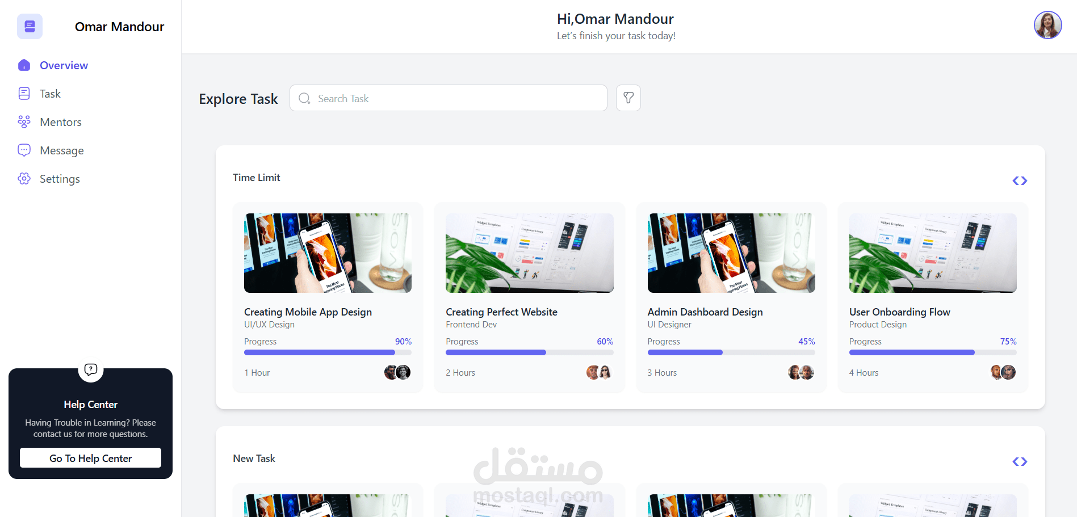Click the Explore Task heading

[x=238, y=99]
